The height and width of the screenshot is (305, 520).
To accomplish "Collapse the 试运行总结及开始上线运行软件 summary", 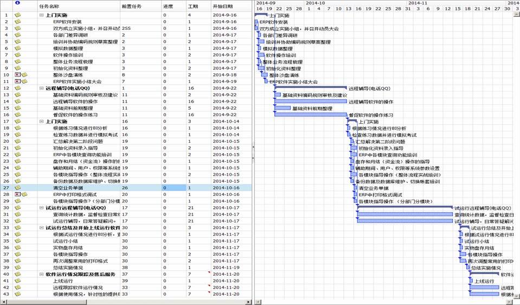I will click(41, 228).
